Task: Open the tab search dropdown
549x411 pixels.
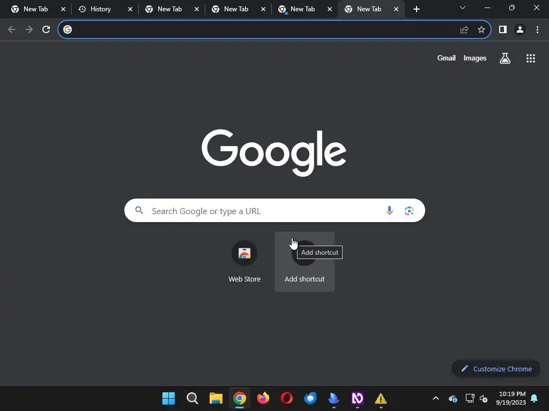Action: (463, 7)
